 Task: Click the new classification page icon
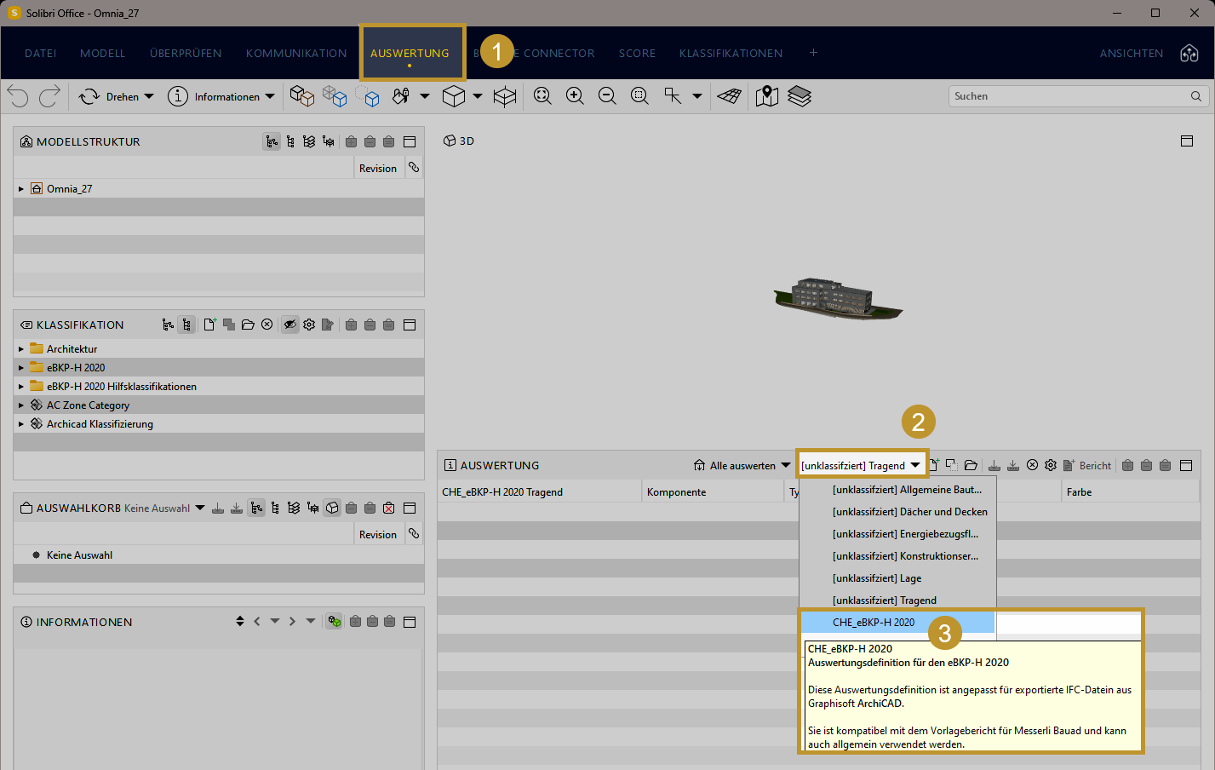209,325
